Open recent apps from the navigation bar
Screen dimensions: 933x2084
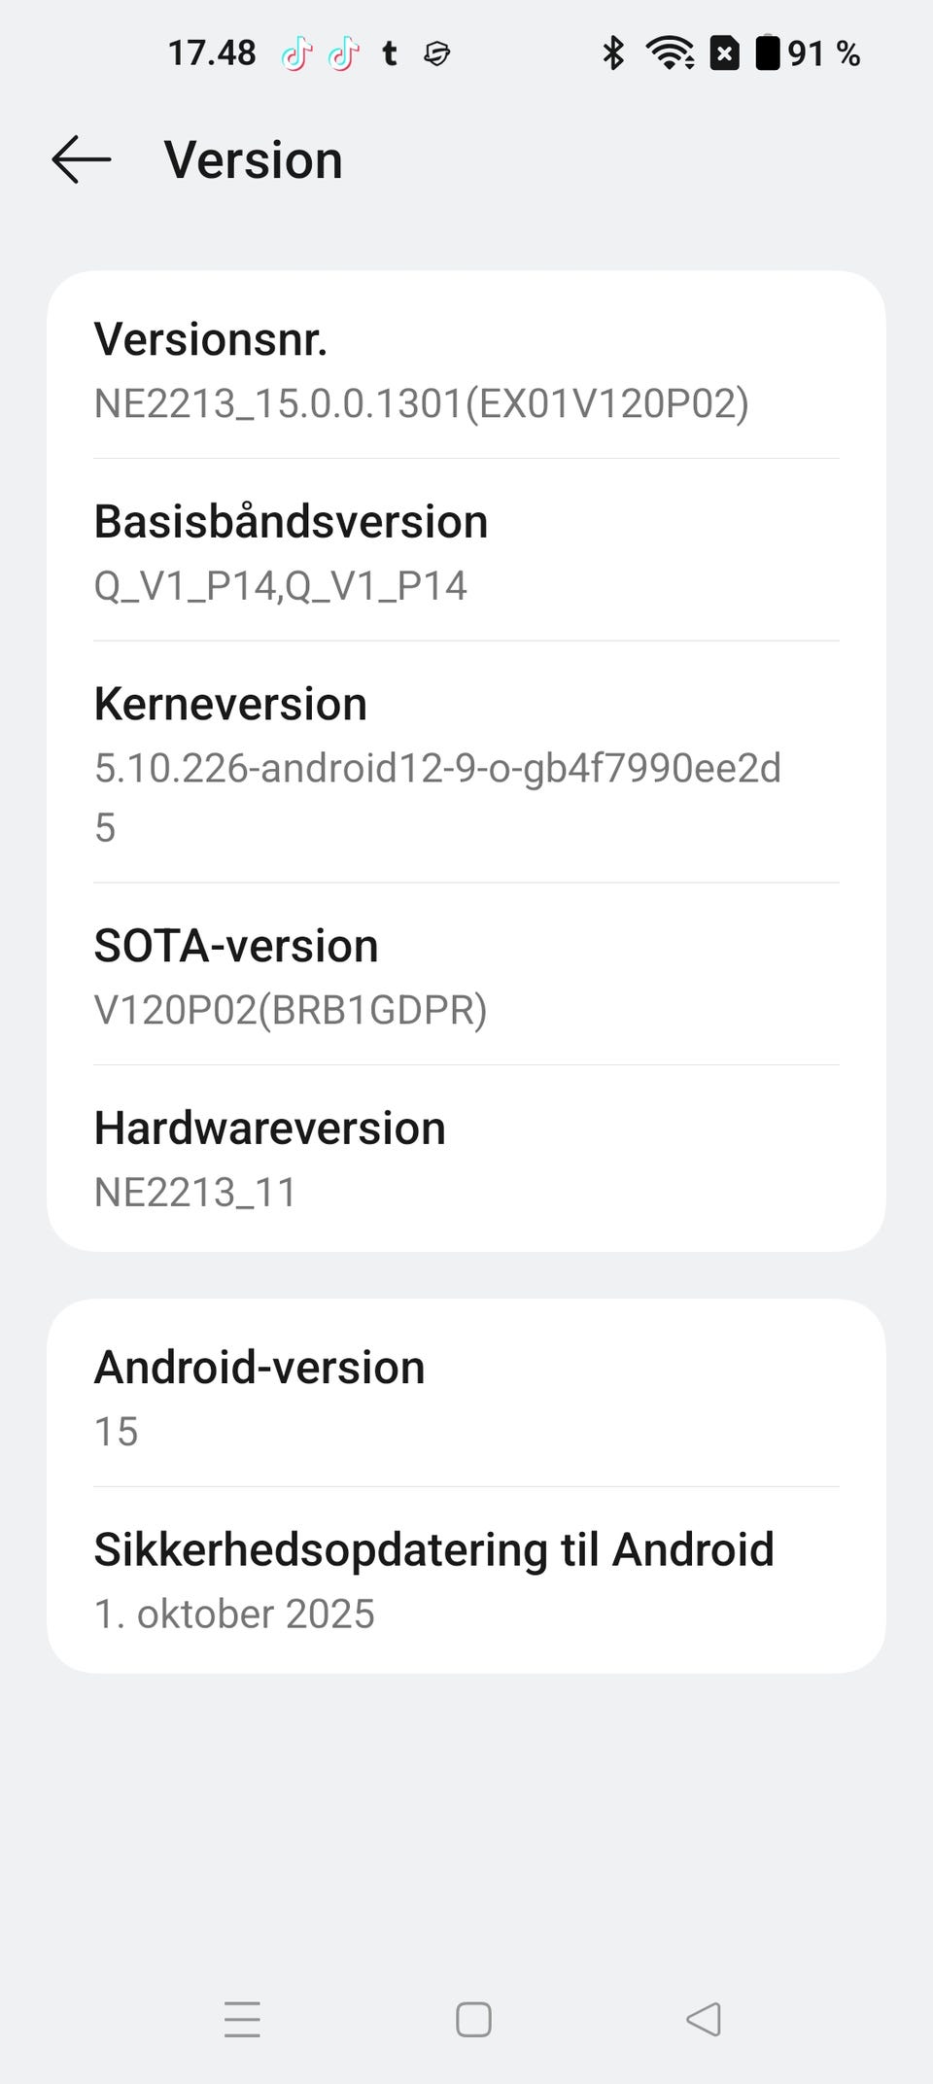(x=242, y=2019)
